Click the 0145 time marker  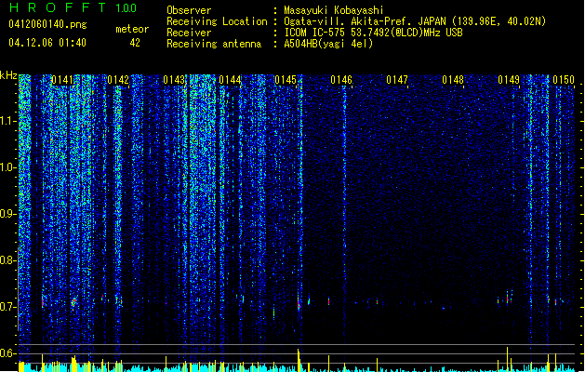coord(286,80)
